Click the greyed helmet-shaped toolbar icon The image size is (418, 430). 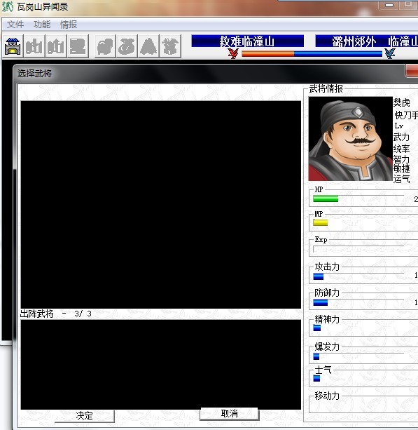coord(105,46)
